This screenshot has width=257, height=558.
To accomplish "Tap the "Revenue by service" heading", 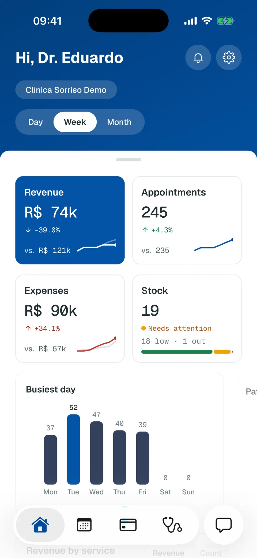I will 71,551.
